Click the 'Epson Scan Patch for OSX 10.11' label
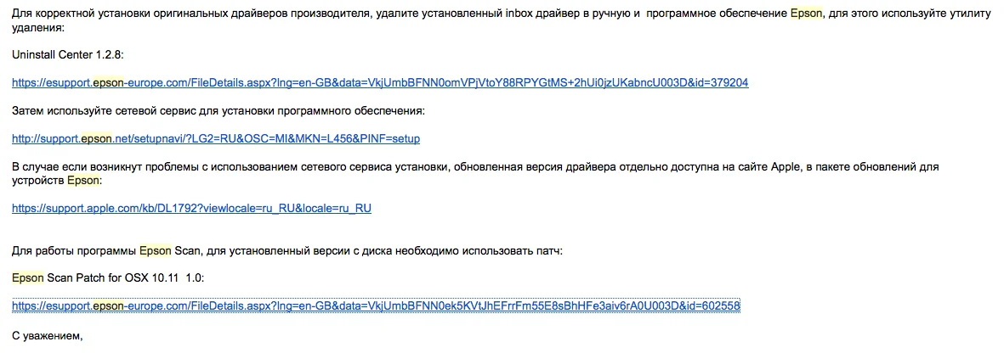The width and height of the screenshot is (1004, 353). [x=108, y=277]
